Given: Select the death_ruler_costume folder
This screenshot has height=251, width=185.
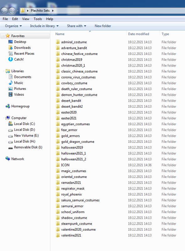Looking at the screenshot, I should click(x=77, y=89).
